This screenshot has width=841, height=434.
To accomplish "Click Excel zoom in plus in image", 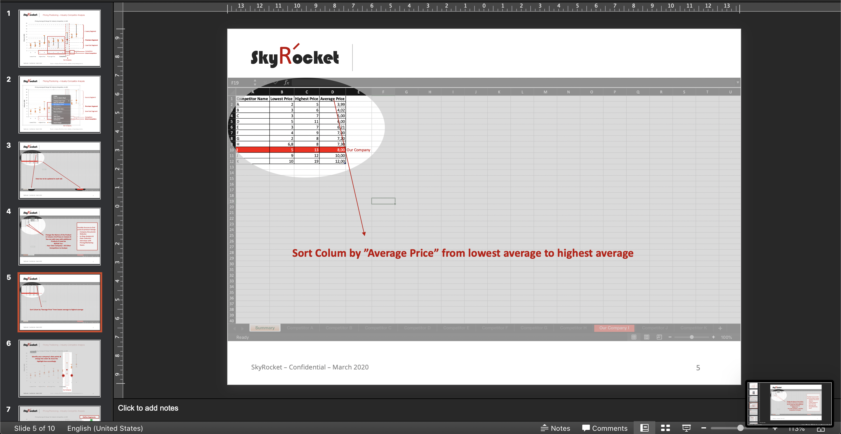I will 713,337.
